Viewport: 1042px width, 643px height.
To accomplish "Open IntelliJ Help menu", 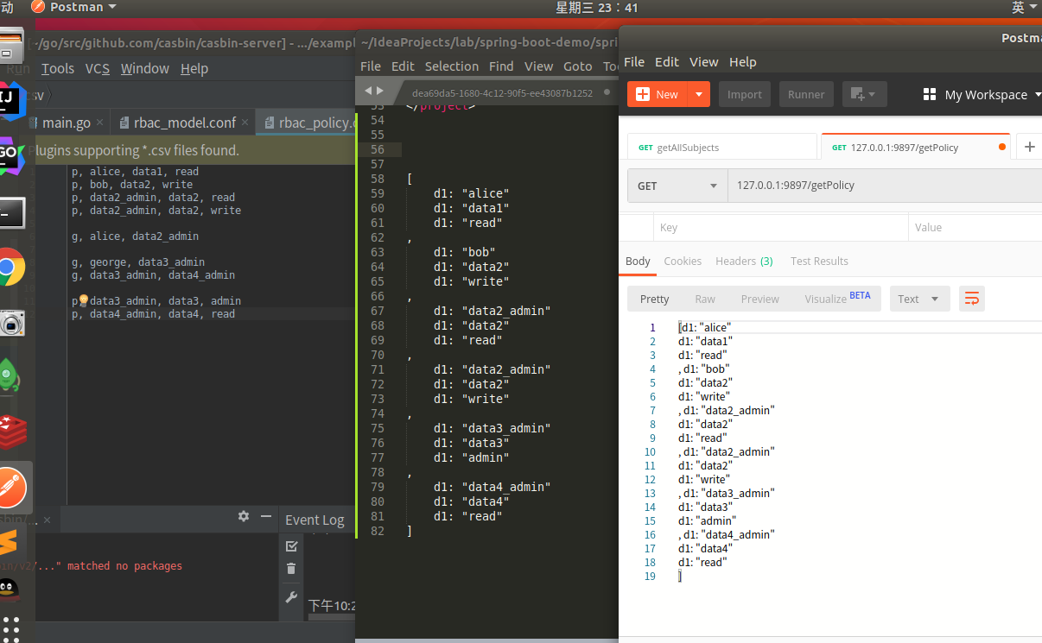I will [x=194, y=69].
